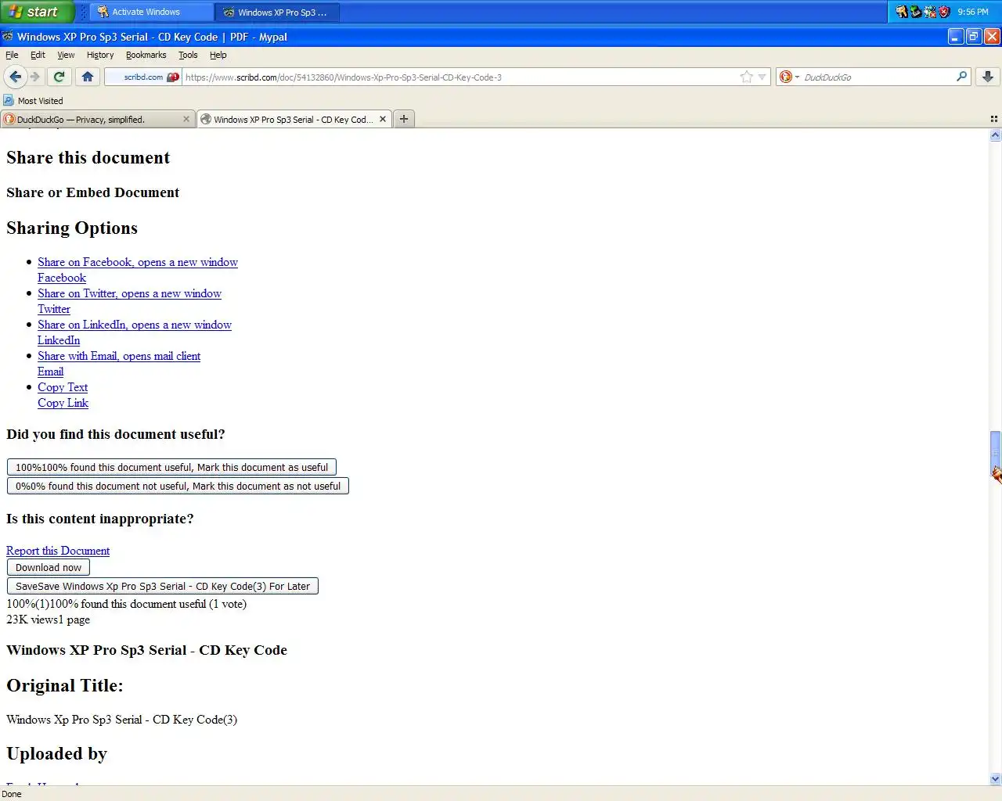Reload the current Scribd page
Image resolution: width=1002 pixels, height=801 pixels.
[x=59, y=77]
